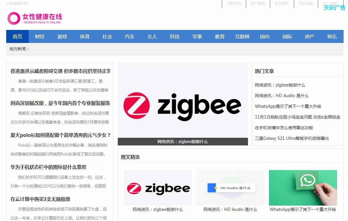Open the 首页 navigation tab

(17, 36)
